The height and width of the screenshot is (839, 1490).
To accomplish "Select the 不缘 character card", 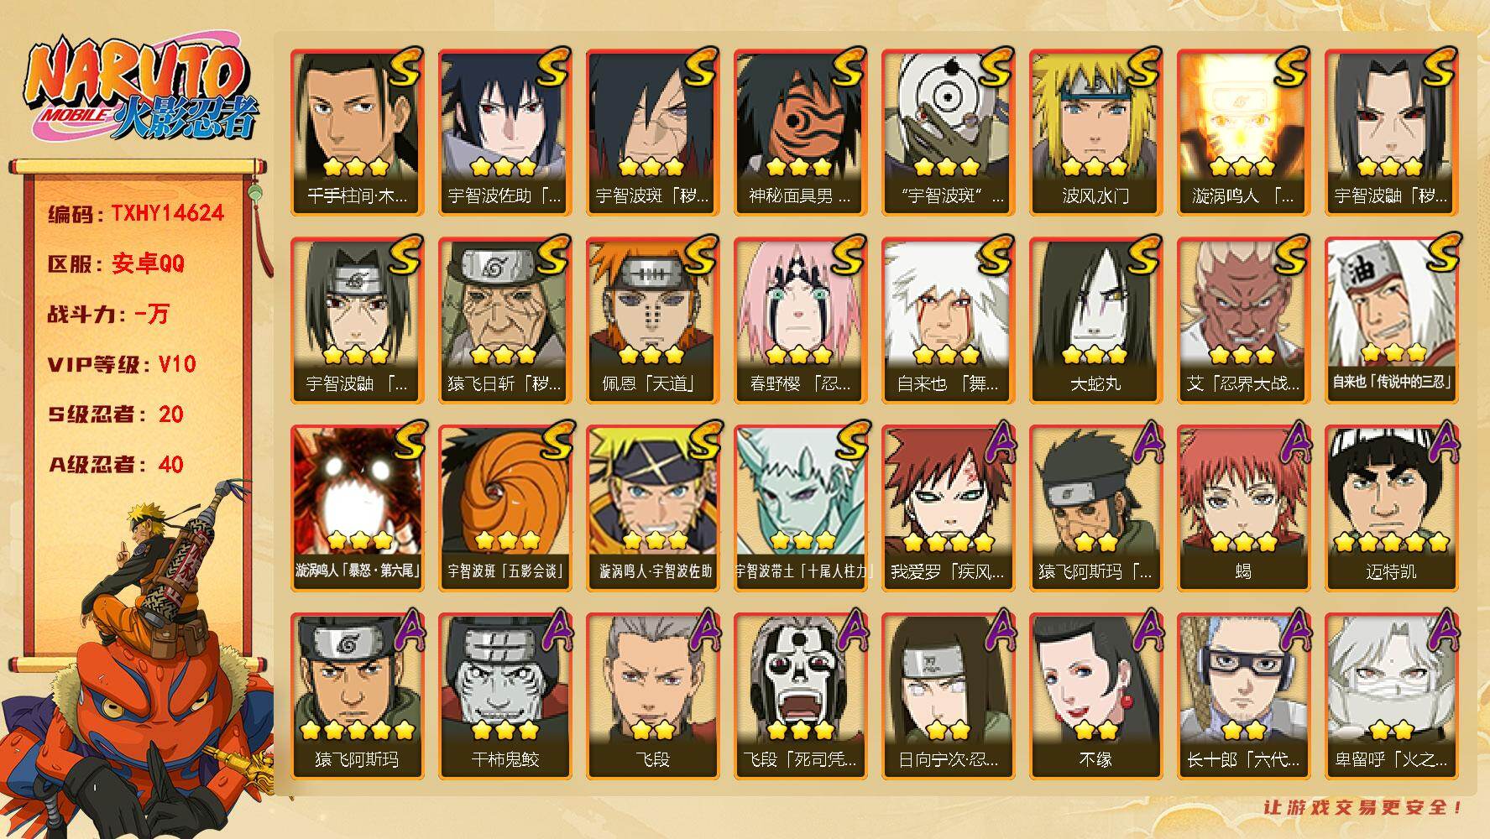I will tap(1095, 696).
